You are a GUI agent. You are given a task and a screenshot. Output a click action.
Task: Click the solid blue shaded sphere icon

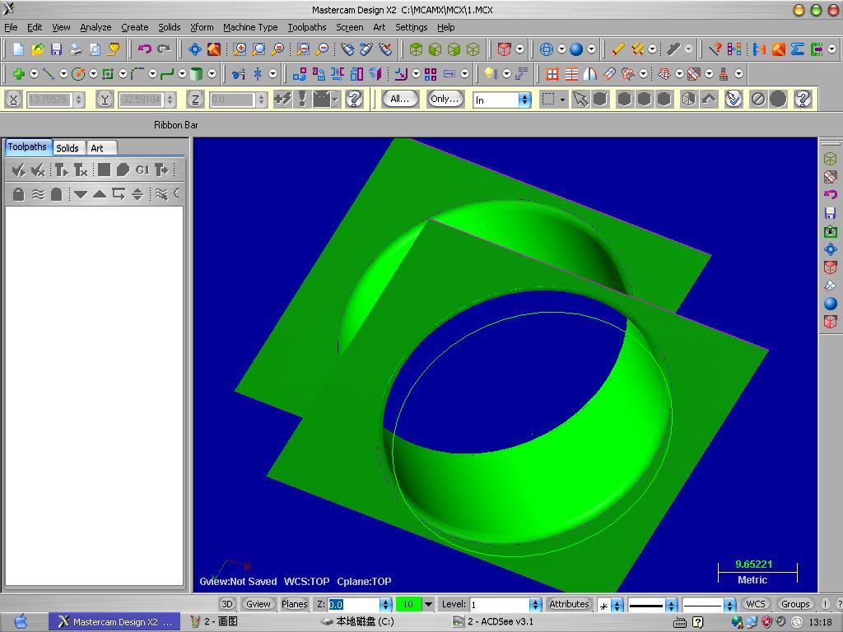[x=575, y=49]
